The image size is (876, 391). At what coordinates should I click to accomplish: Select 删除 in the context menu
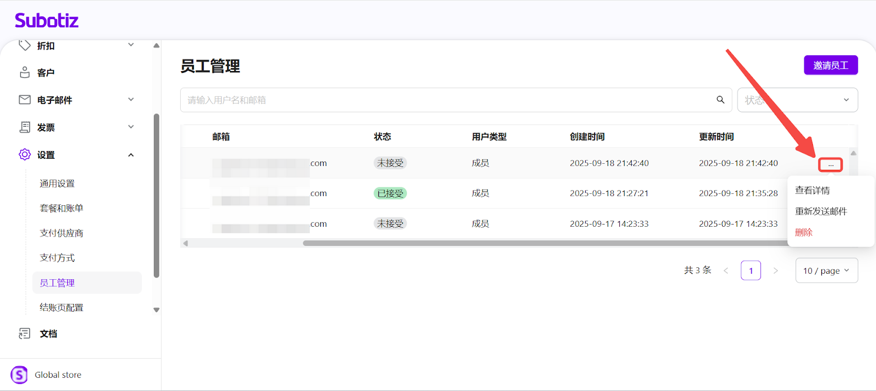[x=804, y=232]
